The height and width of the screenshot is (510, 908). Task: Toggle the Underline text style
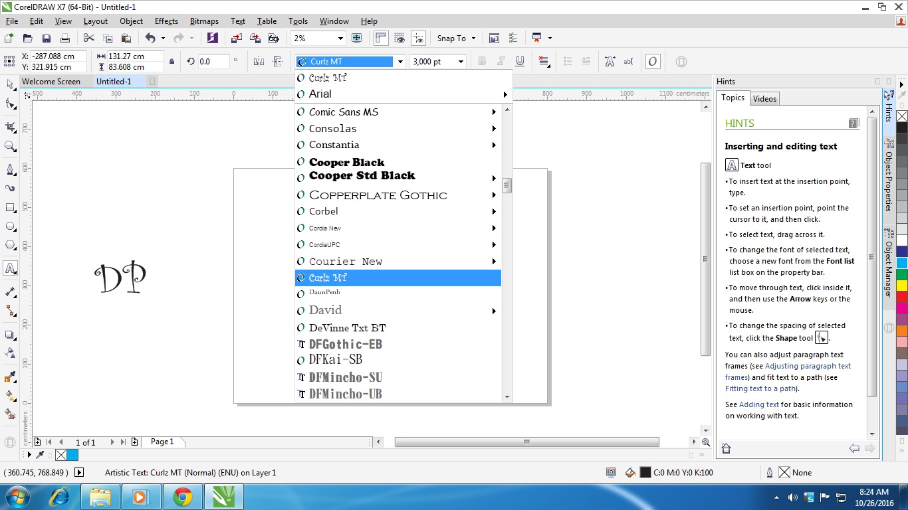(x=520, y=62)
